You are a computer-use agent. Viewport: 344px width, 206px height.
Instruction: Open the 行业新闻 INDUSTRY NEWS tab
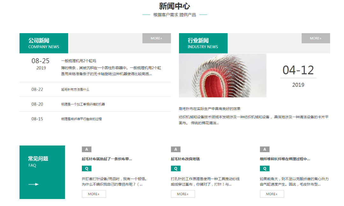coord(203,43)
